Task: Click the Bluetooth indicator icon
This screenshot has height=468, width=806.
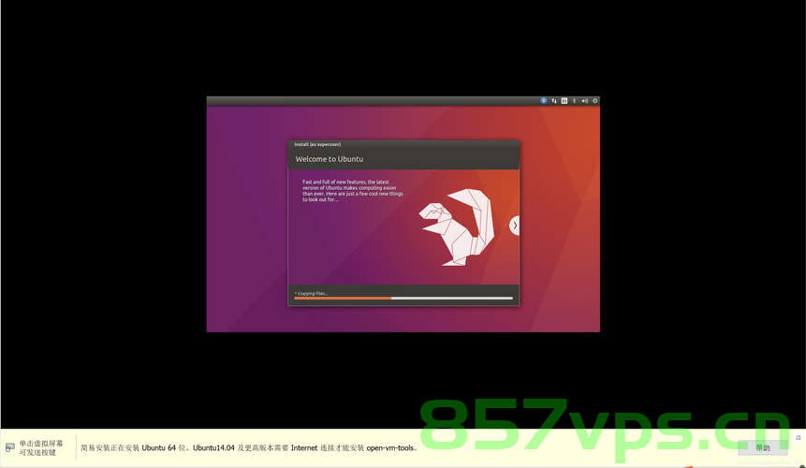Action: tap(574, 101)
